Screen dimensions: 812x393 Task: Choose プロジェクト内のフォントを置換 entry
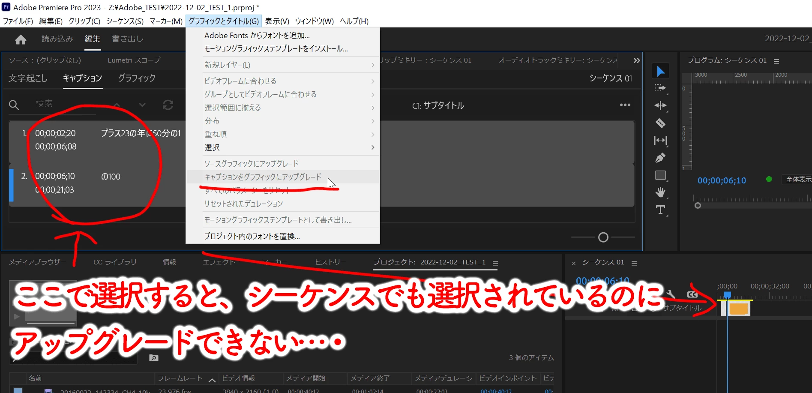coord(283,236)
